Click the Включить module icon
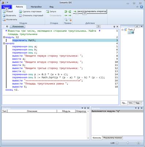The image size is (145, 147). coord(4,15)
